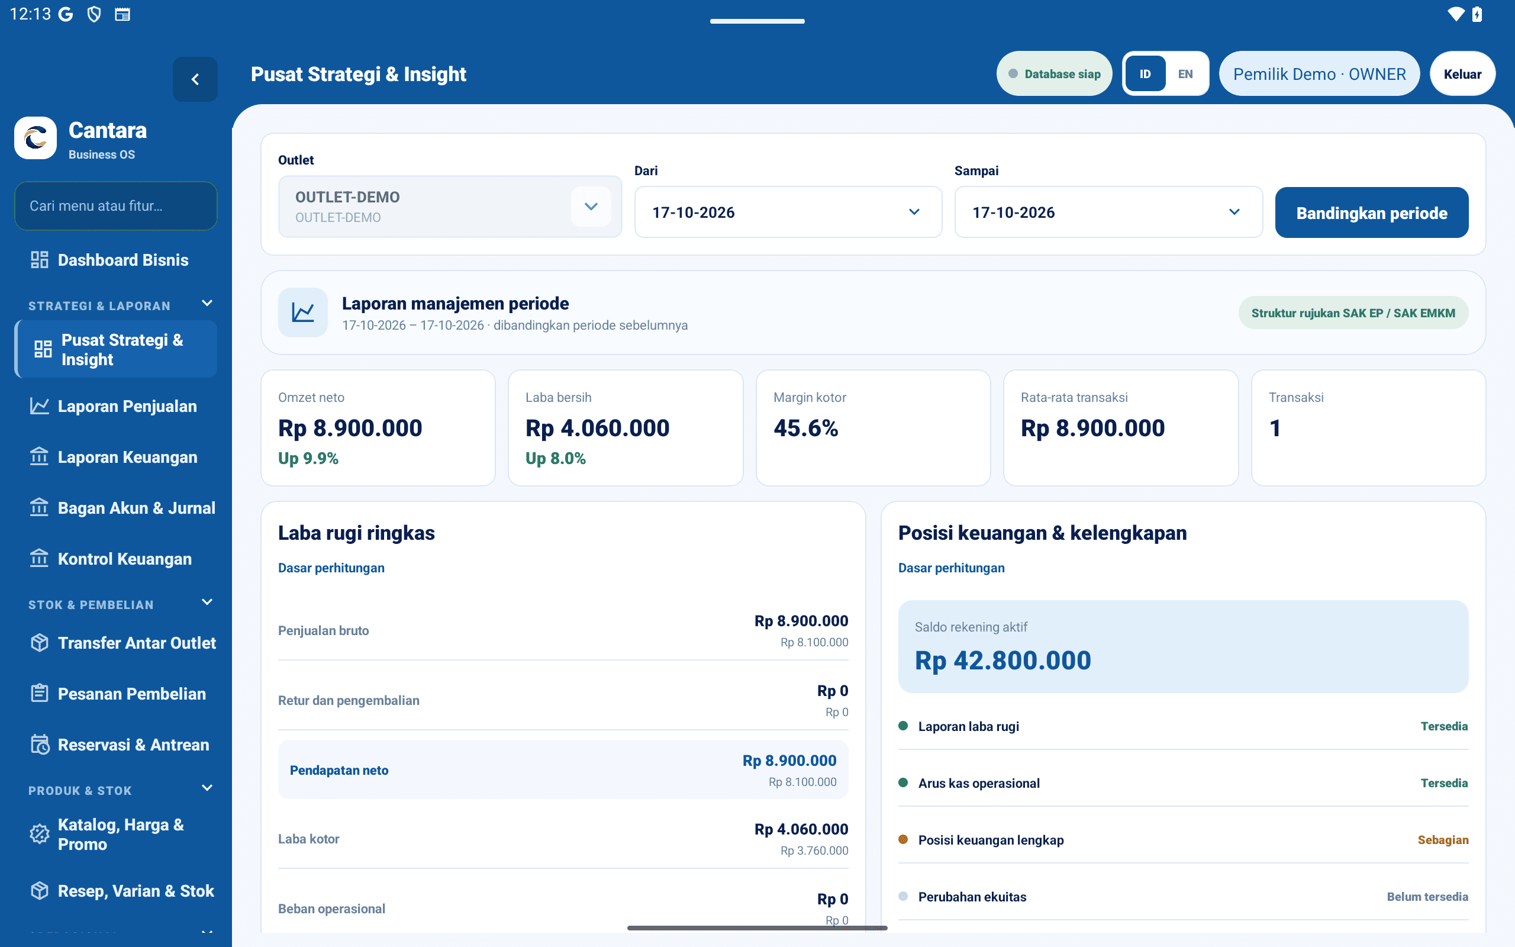Click Transfer Antar Outlet box icon
Image resolution: width=1515 pixels, height=947 pixels.
pyautogui.click(x=40, y=643)
